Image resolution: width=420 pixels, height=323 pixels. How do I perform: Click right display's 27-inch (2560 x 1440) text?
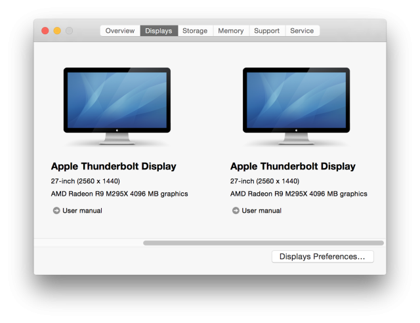point(264,181)
